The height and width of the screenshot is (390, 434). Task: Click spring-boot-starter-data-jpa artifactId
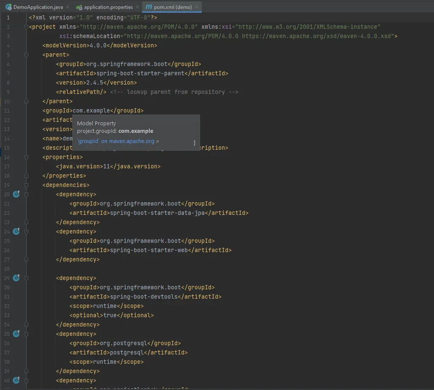click(x=157, y=213)
